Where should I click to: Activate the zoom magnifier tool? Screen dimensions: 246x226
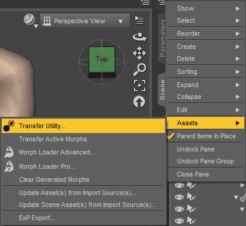click(139, 69)
